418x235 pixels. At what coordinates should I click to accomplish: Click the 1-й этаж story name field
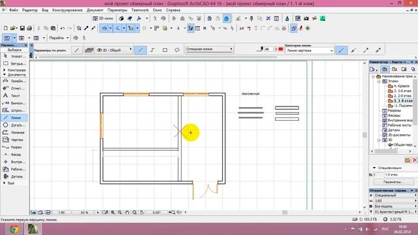click(400, 174)
